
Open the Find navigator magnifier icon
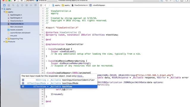(13, 5)
